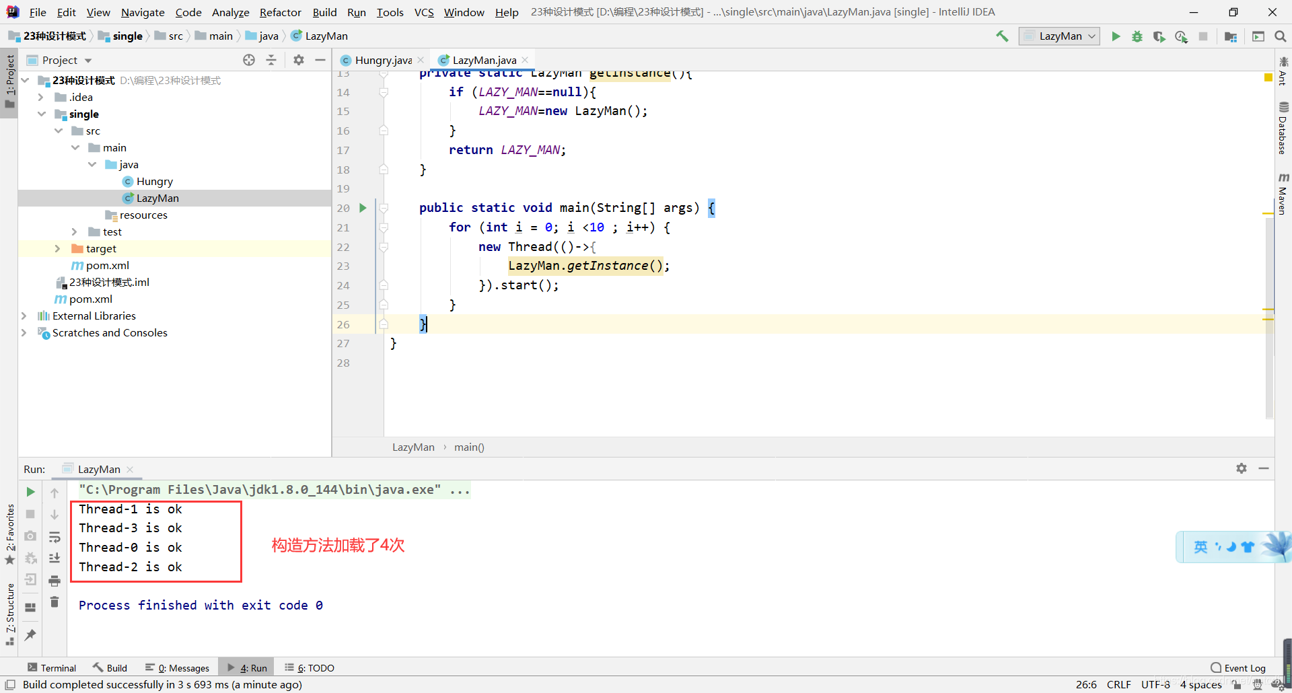Click the UTF-8 encoding status widget
Screen dimensions: 1292x693
click(1155, 684)
